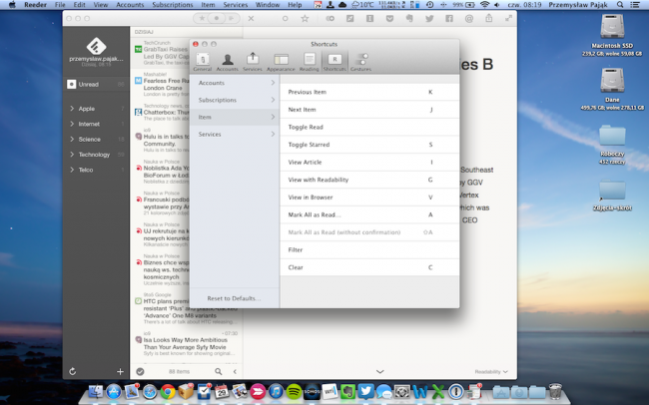Select the Filter shortcut row
Screen dimensions: 649x405
[x=369, y=249]
